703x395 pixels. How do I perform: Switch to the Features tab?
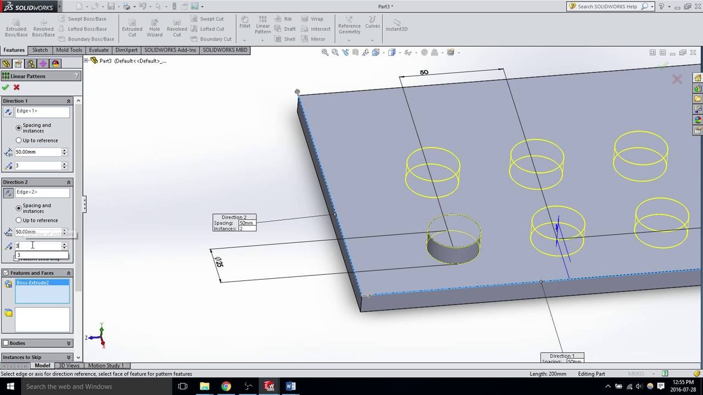[x=14, y=50]
